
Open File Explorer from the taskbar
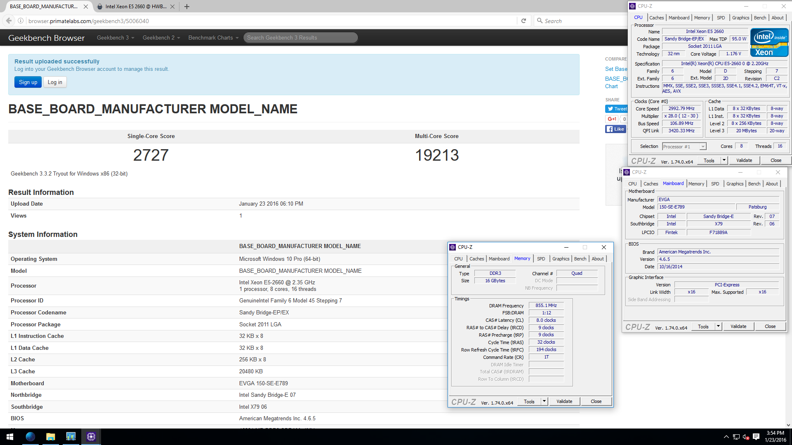pyautogui.click(x=50, y=437)
